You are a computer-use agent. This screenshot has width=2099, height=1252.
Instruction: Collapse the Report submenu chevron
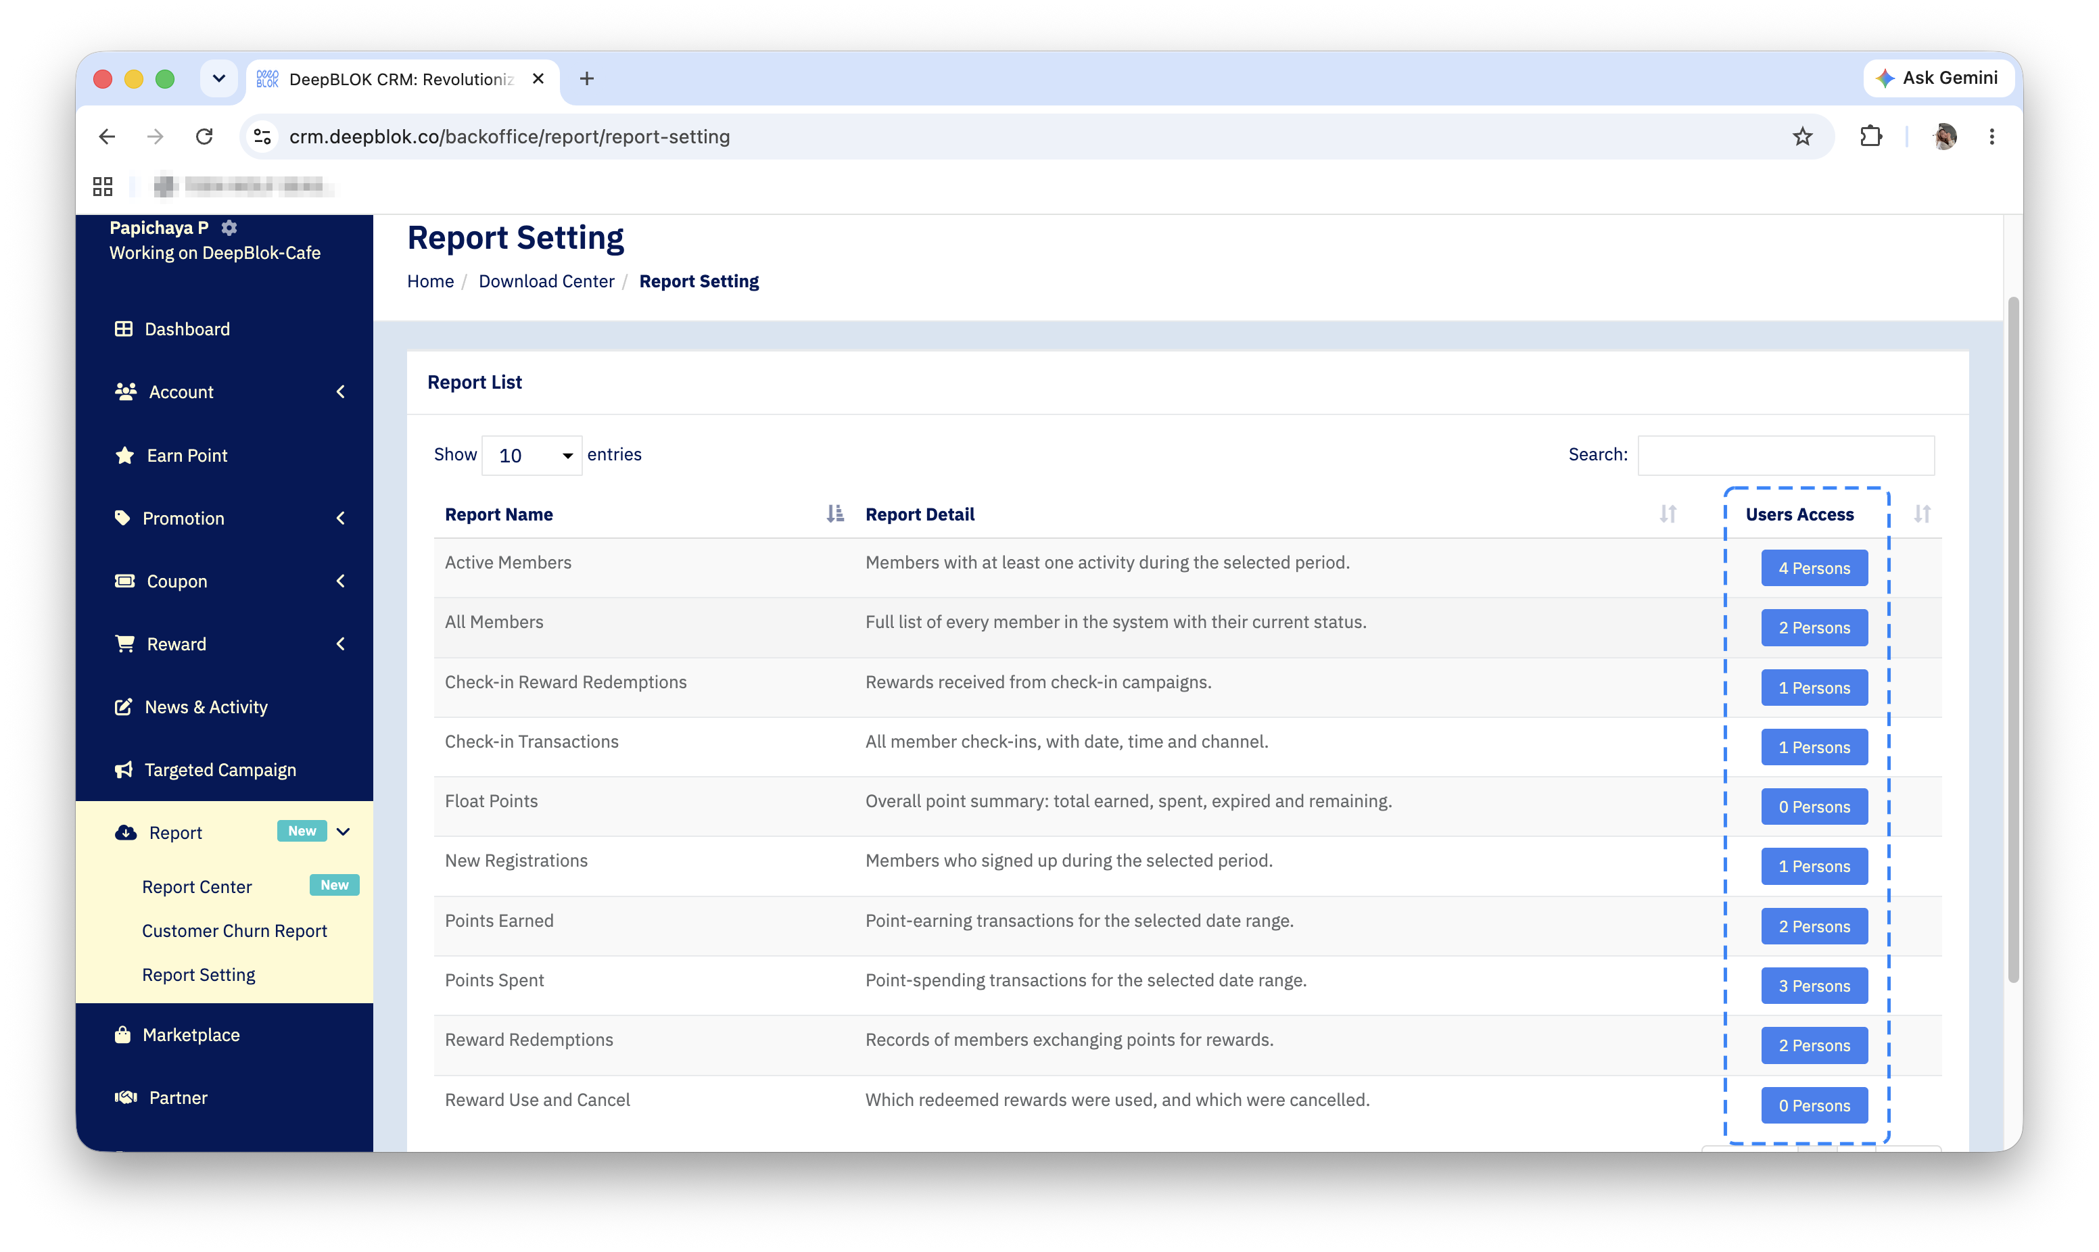[344, 832]
